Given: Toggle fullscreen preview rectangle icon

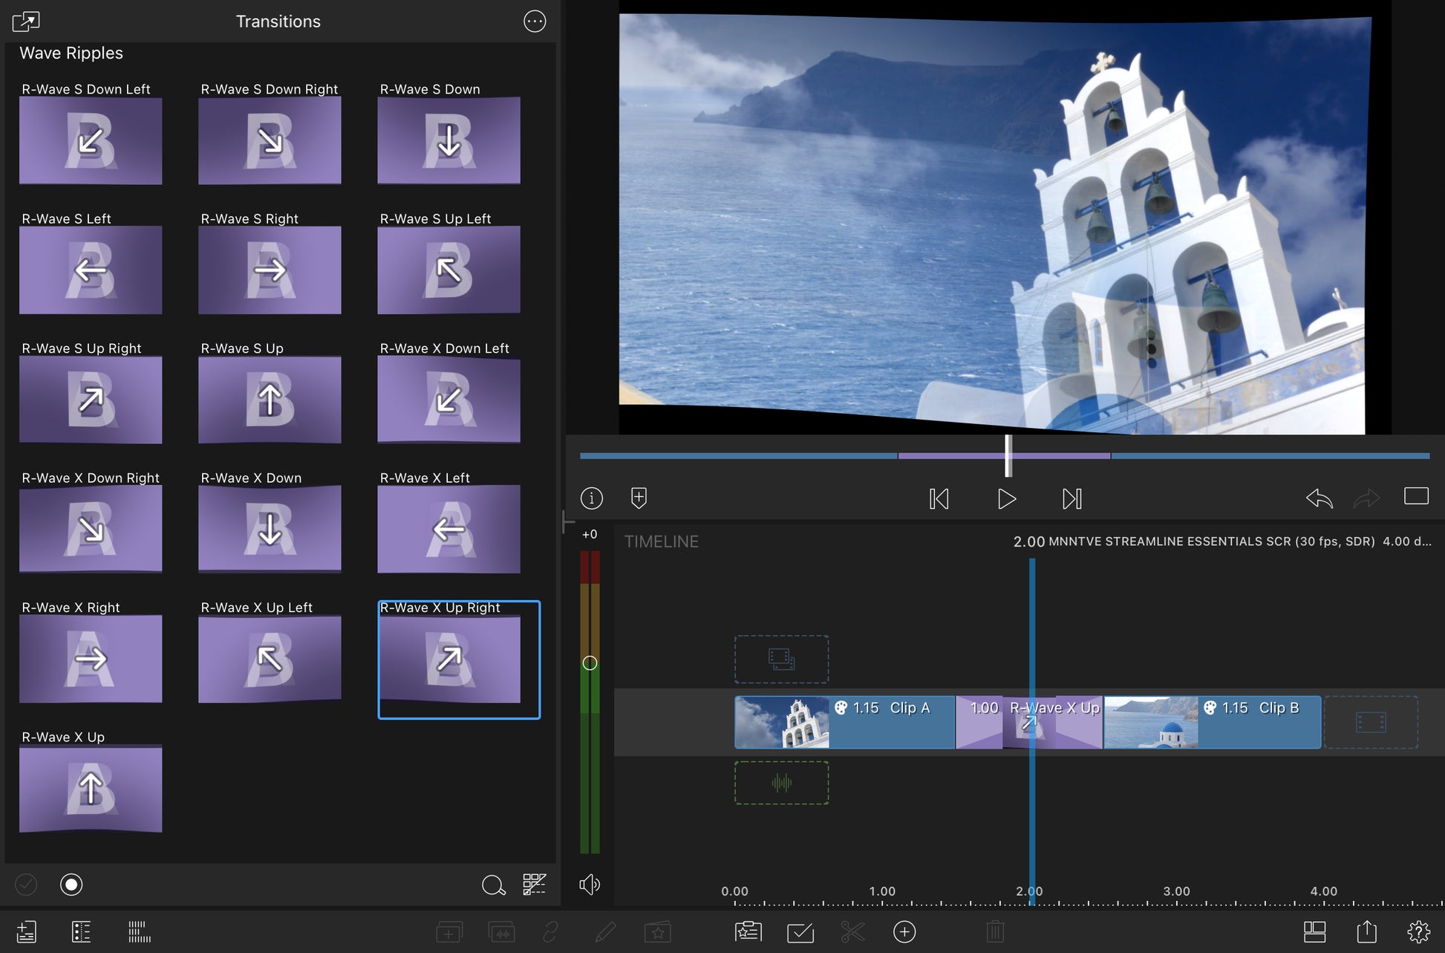Looking at the screenshot, I should pyautogui.click(x=1416, y=496).
